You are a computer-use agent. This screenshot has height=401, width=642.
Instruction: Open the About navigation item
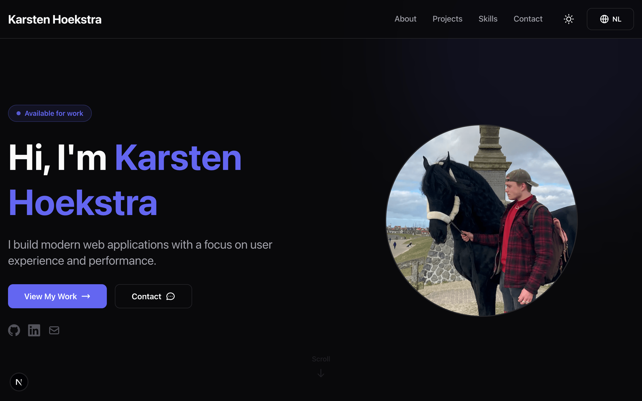tap(405, 19)
